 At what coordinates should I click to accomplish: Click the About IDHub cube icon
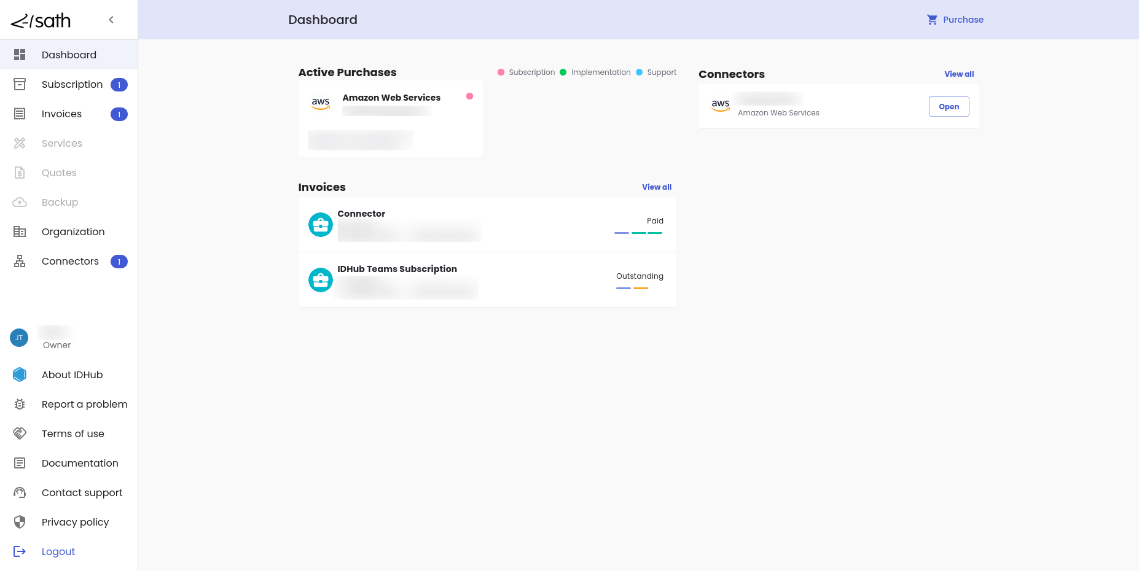(20, 375)
